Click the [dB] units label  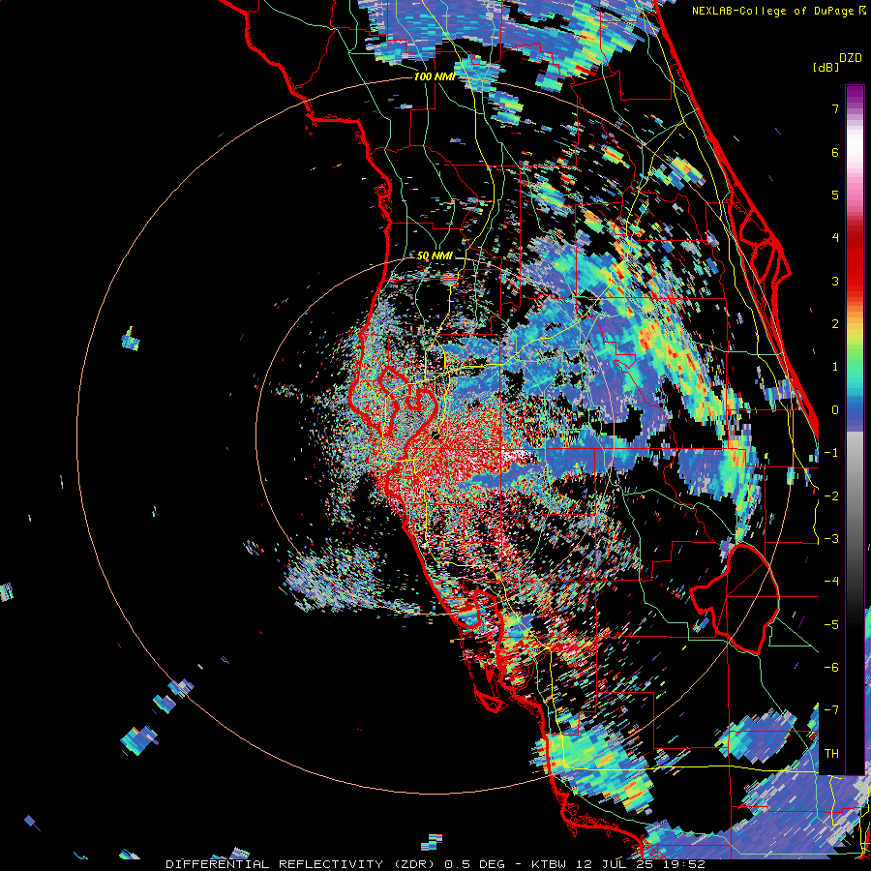(826, 67)
